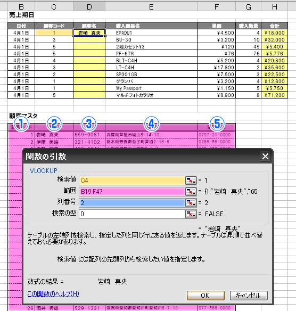Click the 検索の型 input field

tap(132, 214)
